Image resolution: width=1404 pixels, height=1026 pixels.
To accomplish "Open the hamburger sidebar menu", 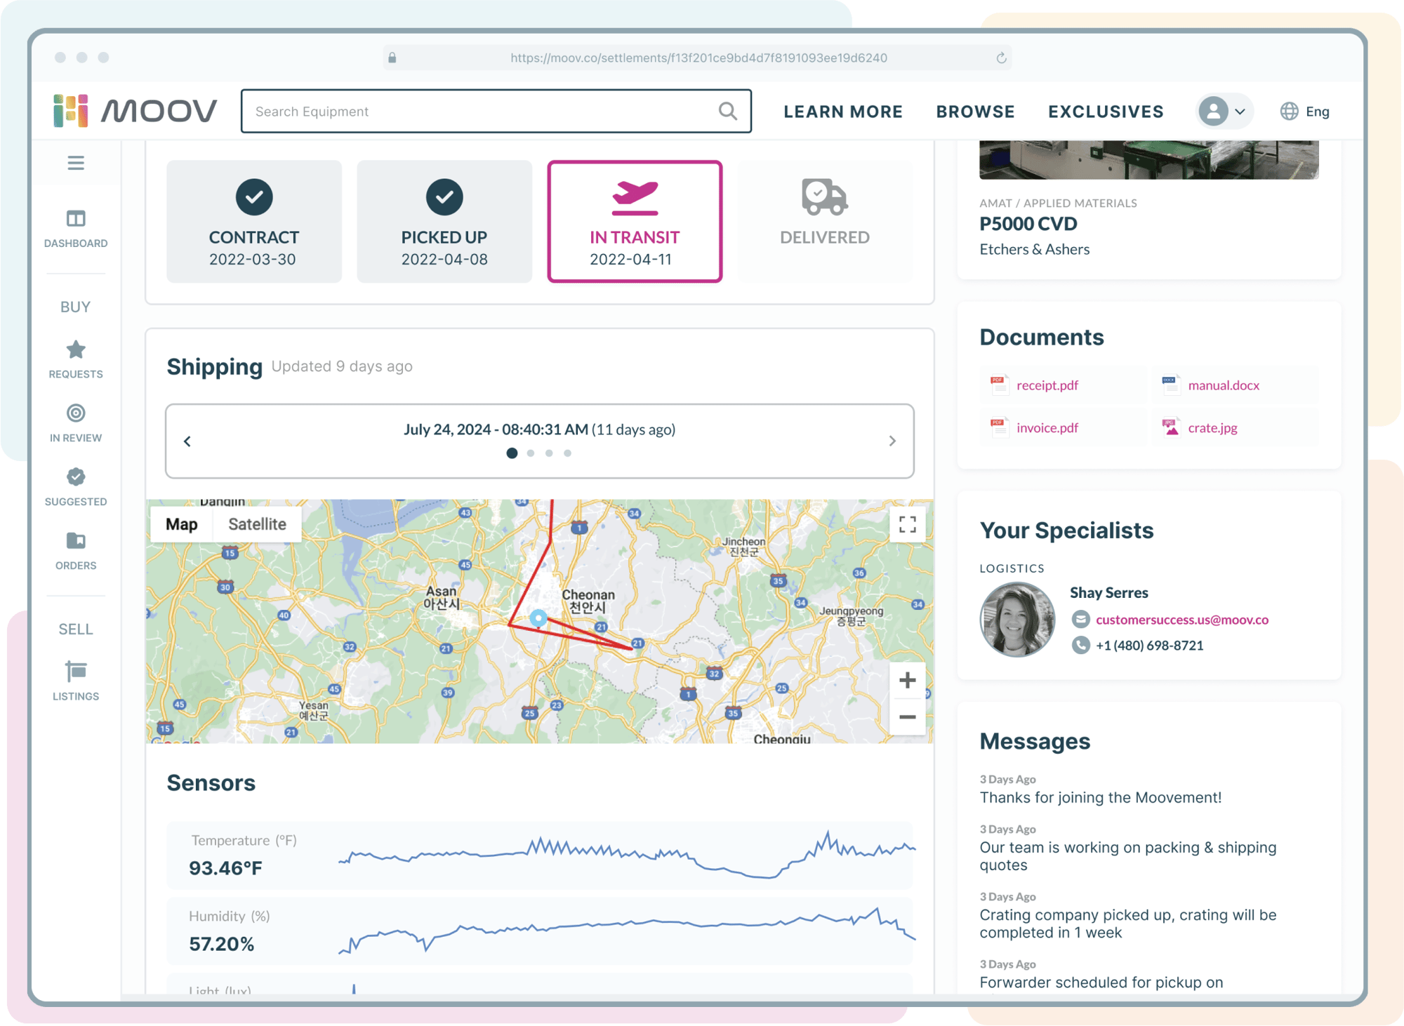I will click(76, 163).
